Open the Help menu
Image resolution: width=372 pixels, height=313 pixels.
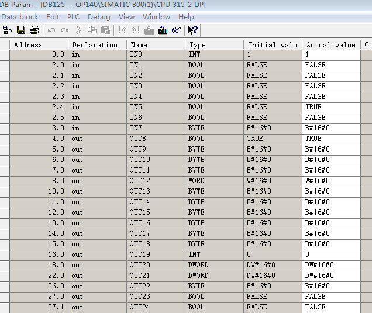(x=186, y=17)
